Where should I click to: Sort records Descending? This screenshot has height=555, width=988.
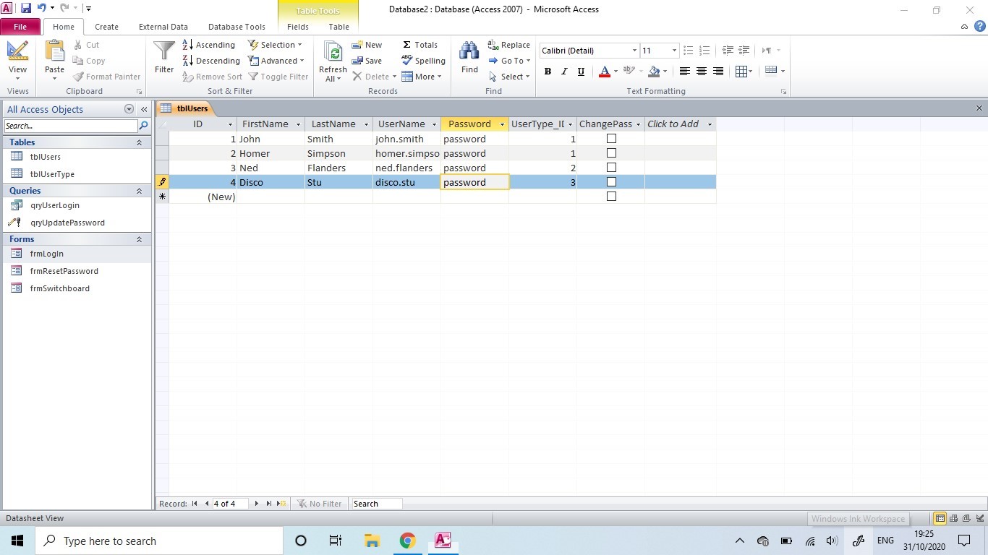point(211,61)
